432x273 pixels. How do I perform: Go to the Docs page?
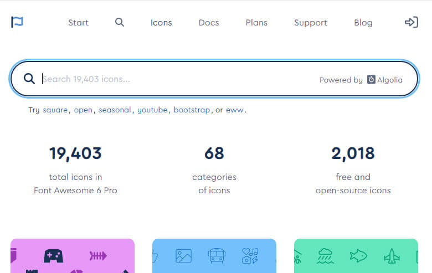coord(209,23)
